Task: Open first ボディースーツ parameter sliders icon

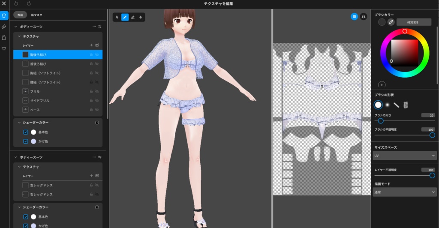Action: [x=99, y=27]
